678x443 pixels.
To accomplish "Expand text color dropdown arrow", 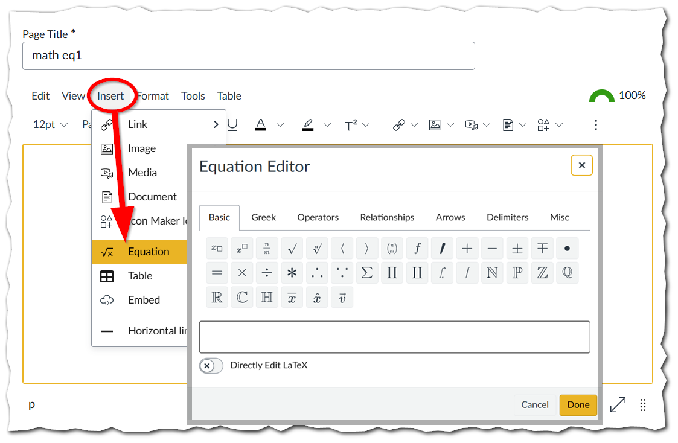I will tap(280, 125).
